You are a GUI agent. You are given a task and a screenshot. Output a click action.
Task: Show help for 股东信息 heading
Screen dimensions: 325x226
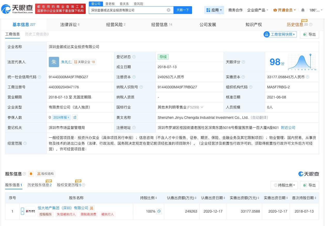[x=24, y=174]
